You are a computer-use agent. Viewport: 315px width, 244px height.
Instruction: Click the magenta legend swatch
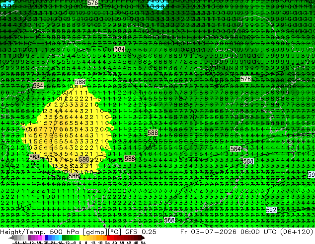[x=40, y=238]
